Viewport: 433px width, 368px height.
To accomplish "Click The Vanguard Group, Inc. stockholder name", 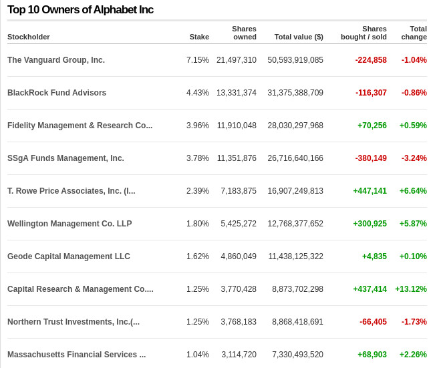I will [56, 60].
